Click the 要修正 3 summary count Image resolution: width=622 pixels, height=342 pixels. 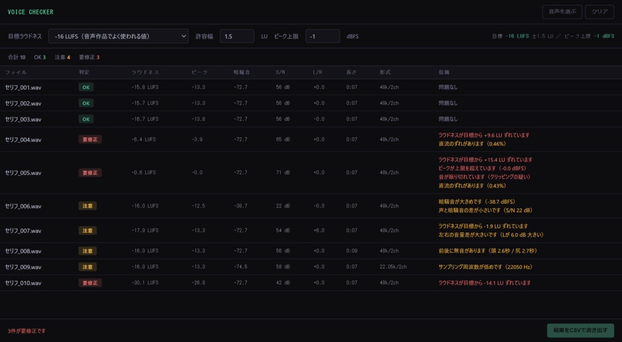point(89,57)
